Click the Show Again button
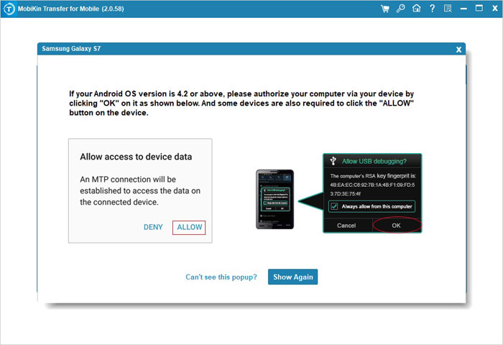The height and width of the screenshot is (345, 503). [x=293, y=277]
